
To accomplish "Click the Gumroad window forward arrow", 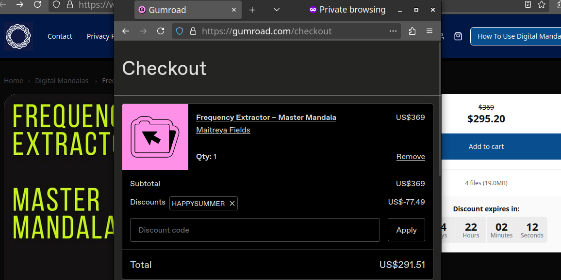I will 143,31.
